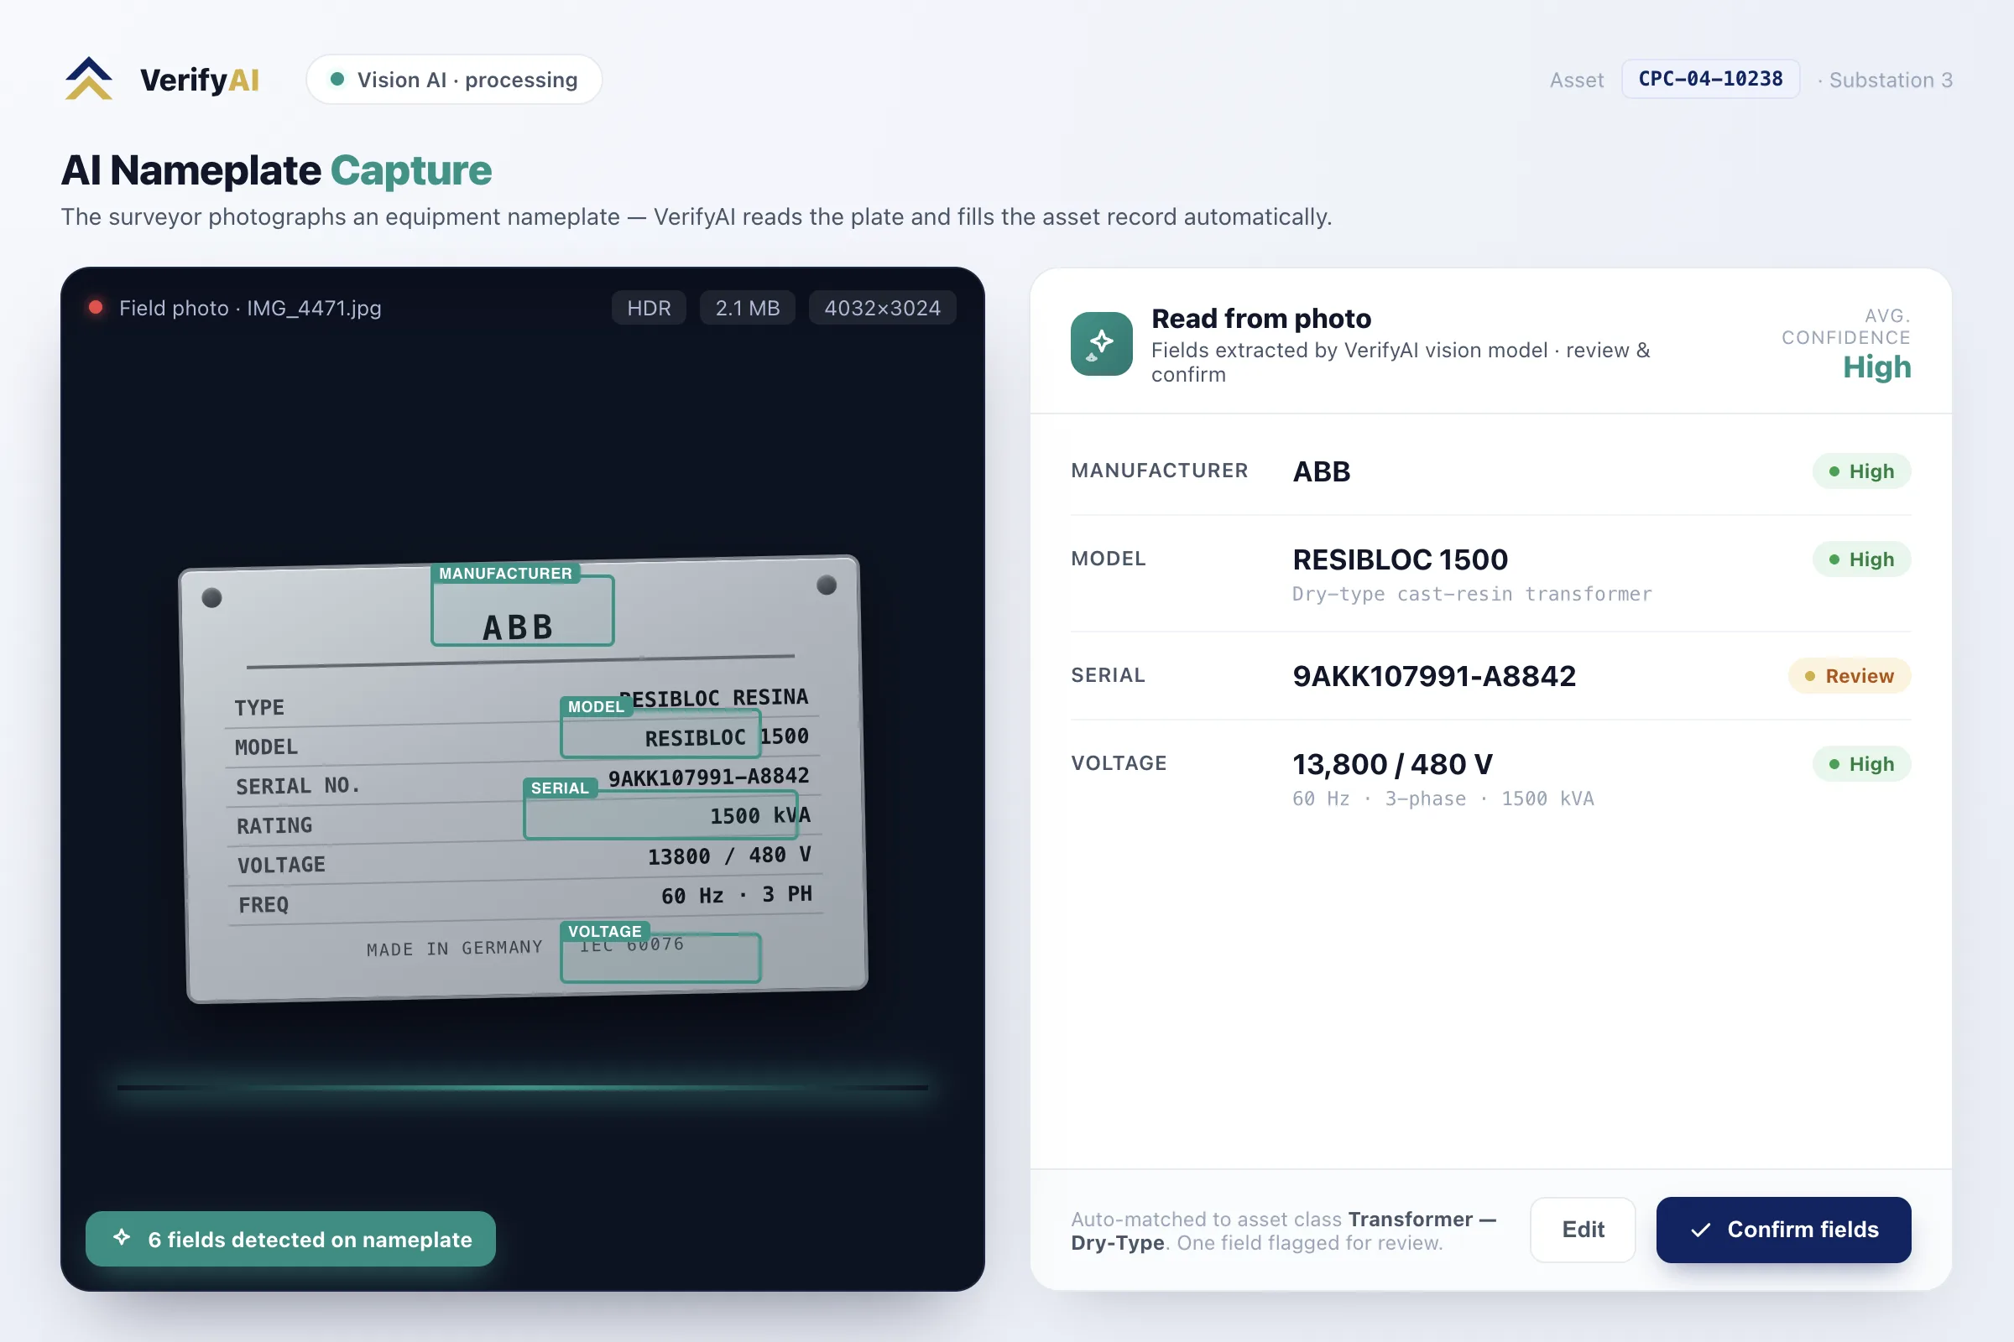This screenshot has width=2014, height=1342.
Task: Click the MADE IN GERMANY text on the nameplate
Action: pyautogui.click(x=455, y=949)
